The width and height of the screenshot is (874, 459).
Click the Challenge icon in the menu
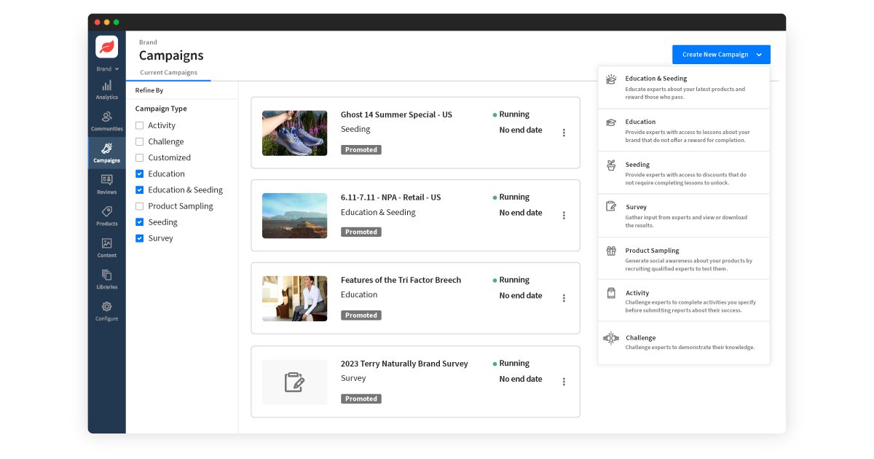(611, 338)
